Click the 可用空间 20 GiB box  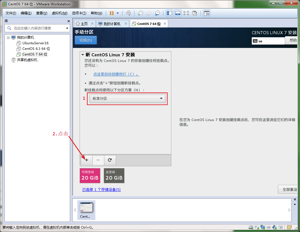[90, 176]
